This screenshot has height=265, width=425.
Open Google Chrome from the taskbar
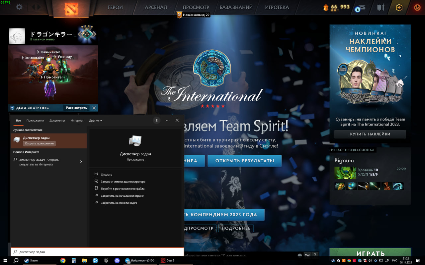pos(63,261)
